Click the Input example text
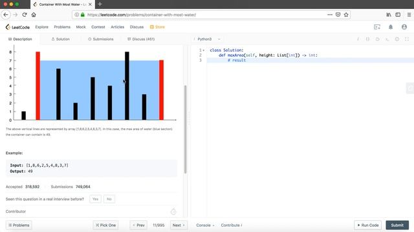414x232 pixels. tap(39, 165)
